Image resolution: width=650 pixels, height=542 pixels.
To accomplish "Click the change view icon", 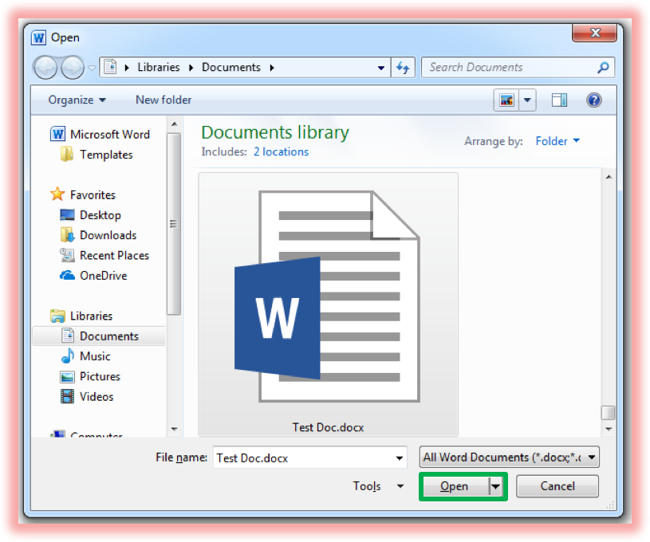I will (x=506, y=100).
